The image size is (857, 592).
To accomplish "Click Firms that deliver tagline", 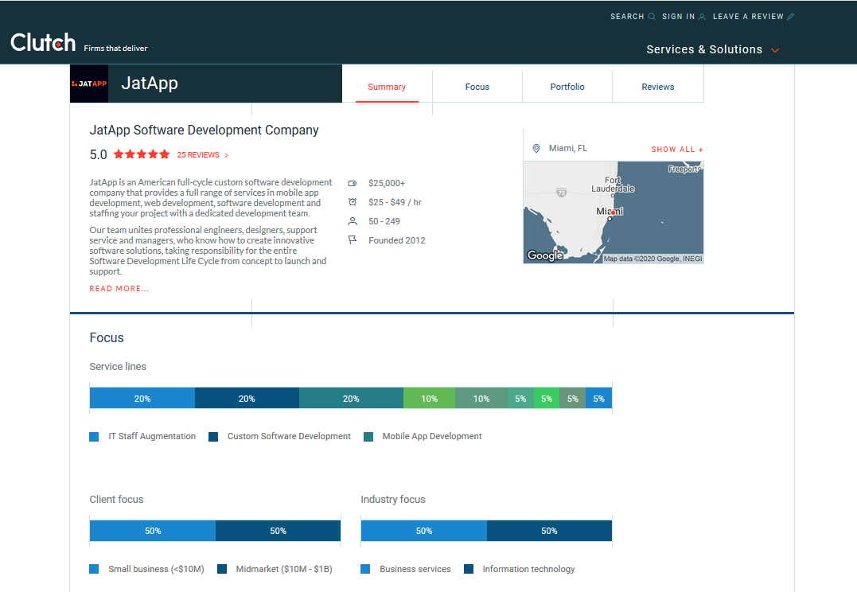I will (x=115, y=48).
